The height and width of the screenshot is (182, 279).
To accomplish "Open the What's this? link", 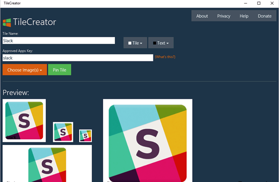I will 165,57.
